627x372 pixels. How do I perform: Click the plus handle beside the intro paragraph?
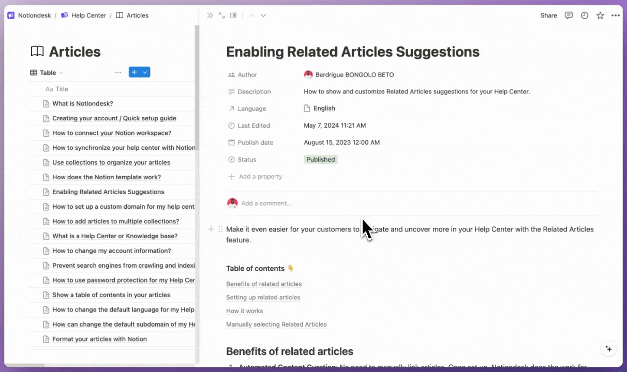(x=211, y=229)
